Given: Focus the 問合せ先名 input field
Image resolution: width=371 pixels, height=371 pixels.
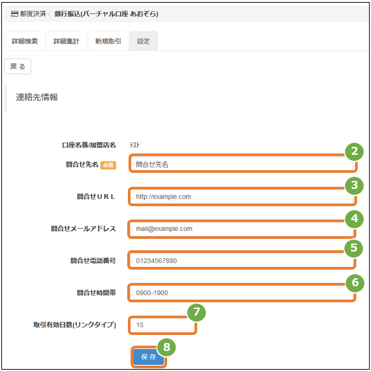Looking at the screenshot, I should click(x=242, y=164).
